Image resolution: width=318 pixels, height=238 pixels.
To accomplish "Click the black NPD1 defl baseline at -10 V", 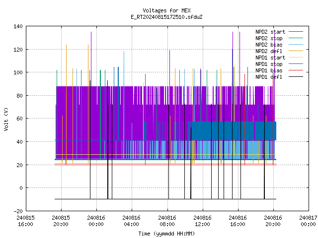I will (165, 199).
